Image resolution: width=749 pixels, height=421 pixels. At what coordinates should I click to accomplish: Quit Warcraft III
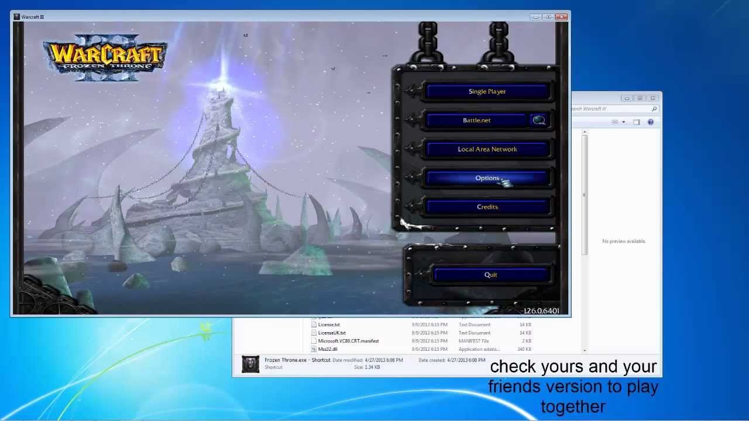(x=490, y=275)
